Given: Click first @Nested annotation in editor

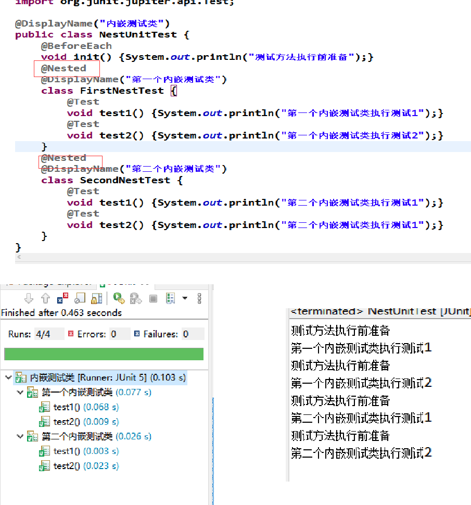Looking at the screenshot, I should point(63,68).
